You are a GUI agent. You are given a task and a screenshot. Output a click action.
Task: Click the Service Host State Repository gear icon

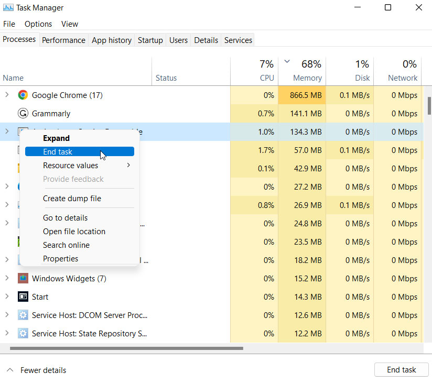click(23, 333)
